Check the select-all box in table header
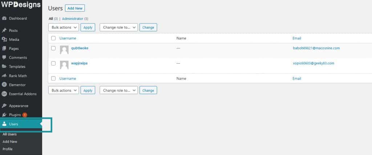 point(53,38)
